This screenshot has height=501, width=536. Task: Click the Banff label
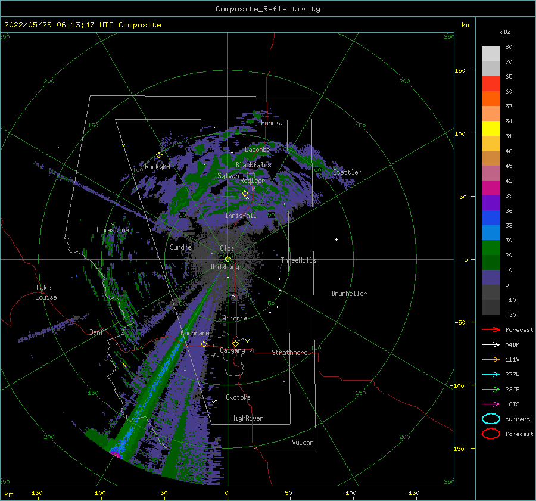tap(98, 332)
